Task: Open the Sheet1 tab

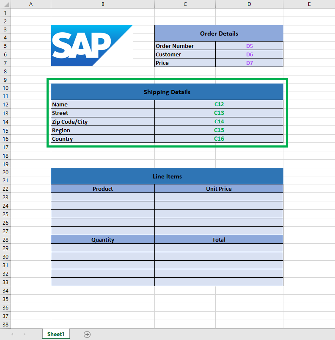Action: point(56,334)
